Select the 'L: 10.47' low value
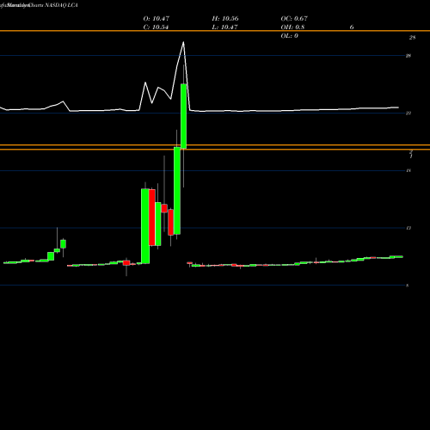The image size is (430, 430). pyautogui.click(x=224, y=28)
